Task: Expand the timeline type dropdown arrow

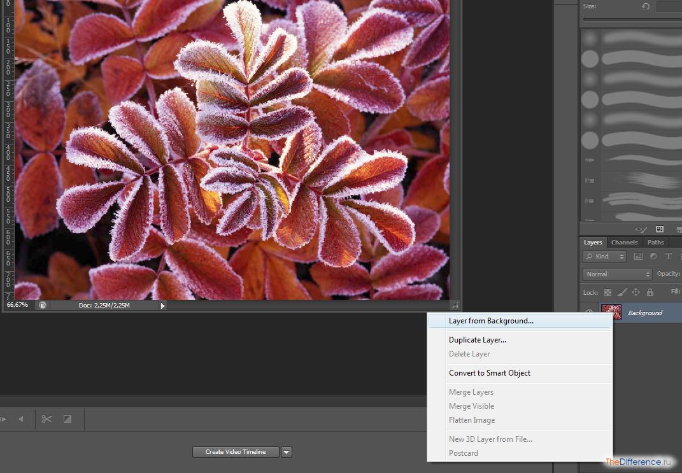Action: pyautogui.click(x=287, y=452)
